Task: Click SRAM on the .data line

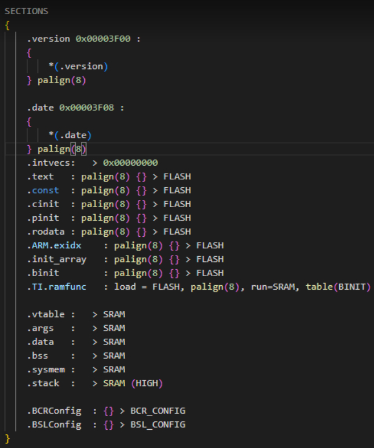Action: pos(114,342)
